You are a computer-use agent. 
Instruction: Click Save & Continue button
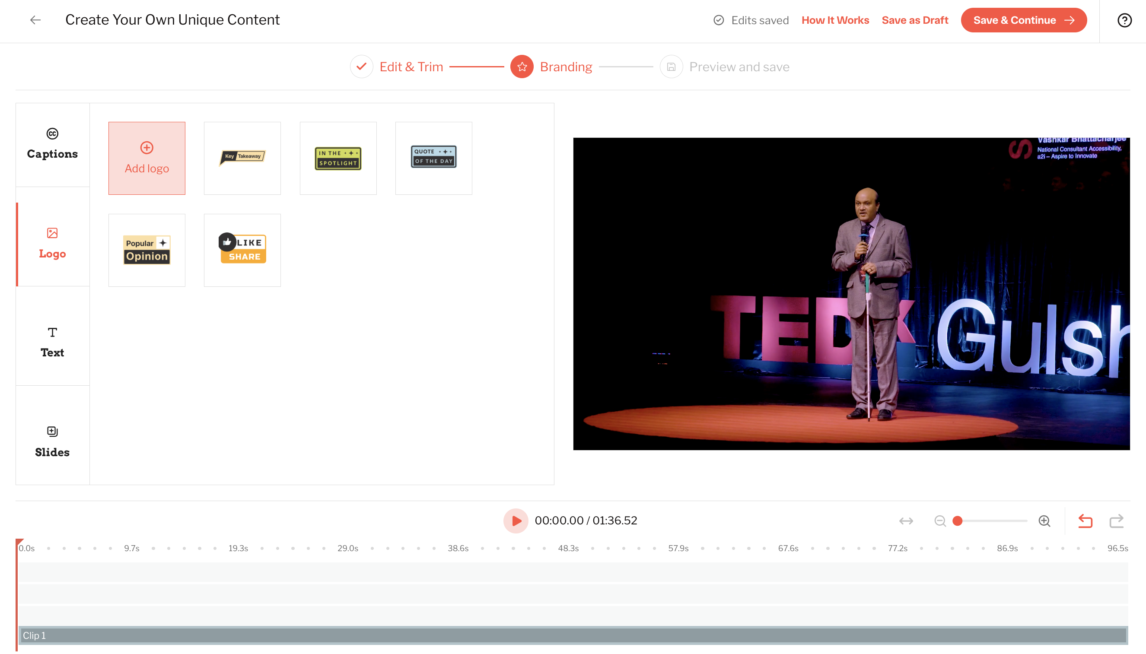[1024, 20]
